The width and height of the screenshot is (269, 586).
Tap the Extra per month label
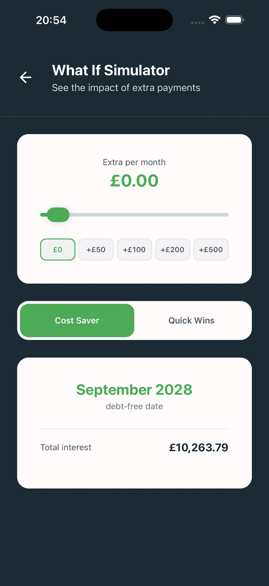click(x=134, y=162)
